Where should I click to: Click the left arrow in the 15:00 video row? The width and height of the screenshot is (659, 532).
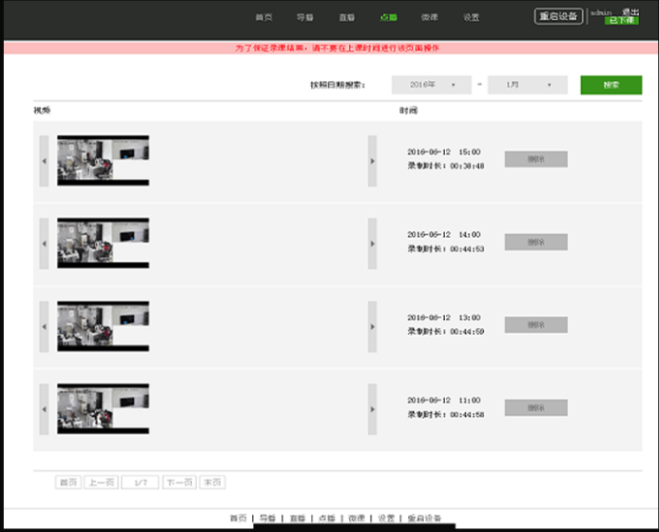click(x=44, y=161)
